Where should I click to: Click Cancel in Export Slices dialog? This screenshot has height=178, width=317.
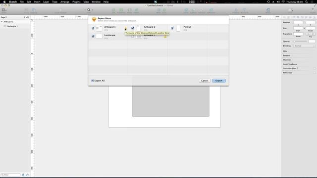(205, 81)
